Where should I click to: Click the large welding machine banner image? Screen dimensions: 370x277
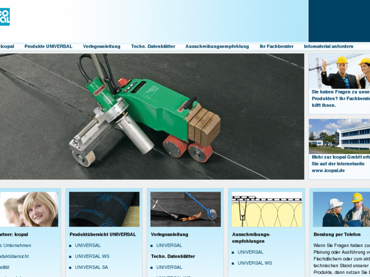click(x=152, y=116)
